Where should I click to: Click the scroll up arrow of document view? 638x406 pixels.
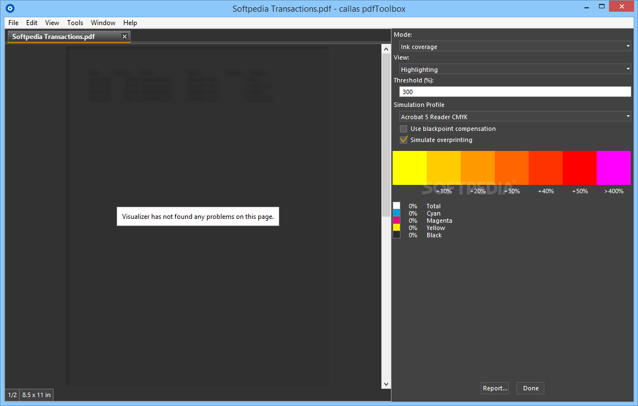click(x=386, y=49)
